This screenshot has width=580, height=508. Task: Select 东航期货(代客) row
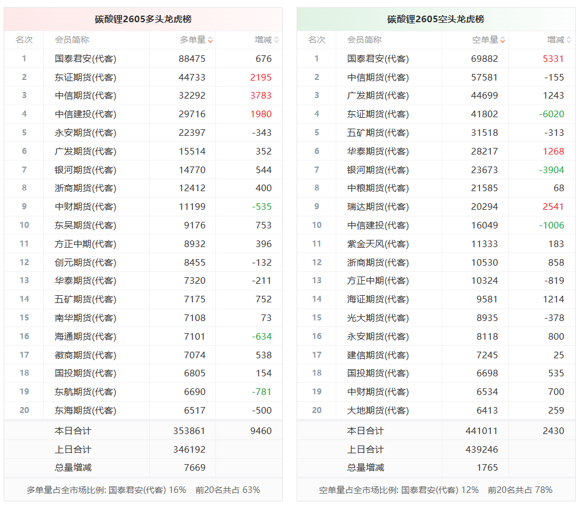(143, 392)
